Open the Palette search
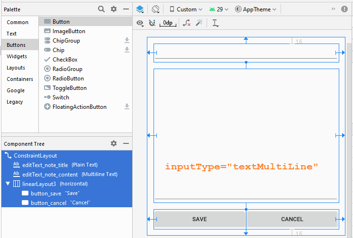 click(101, 9)
